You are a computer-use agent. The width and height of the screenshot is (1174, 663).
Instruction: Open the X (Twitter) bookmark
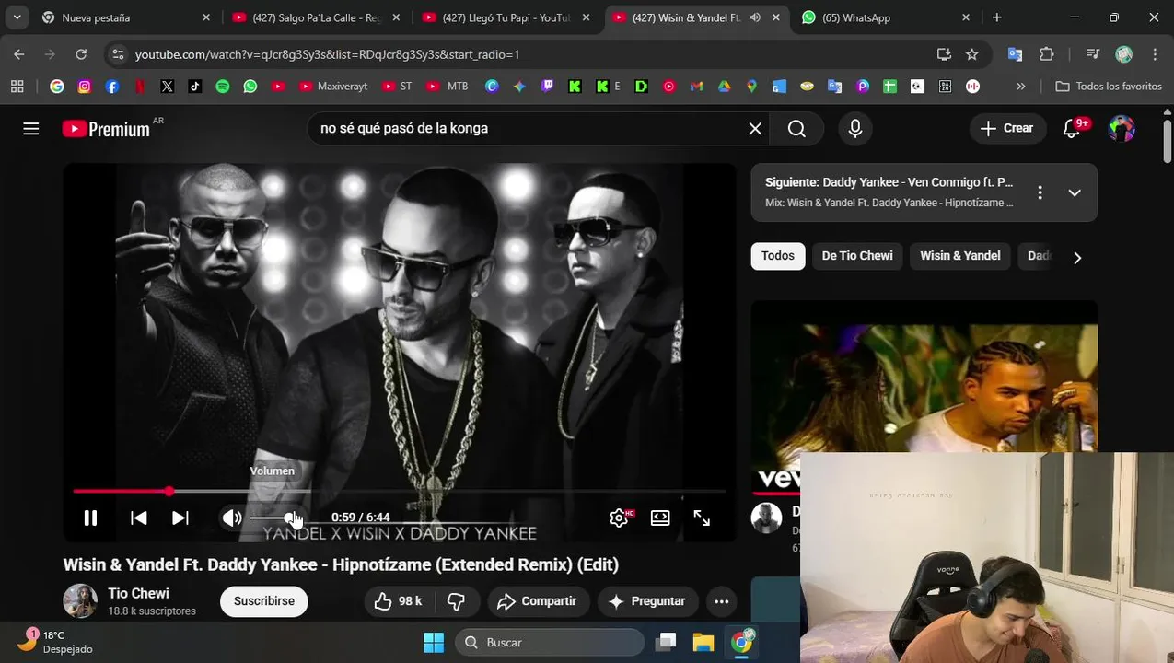[167, 87]
